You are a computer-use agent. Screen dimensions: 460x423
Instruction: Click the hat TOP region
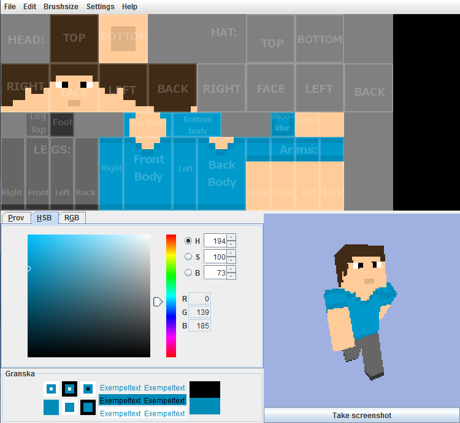click(x=270, y=39)
